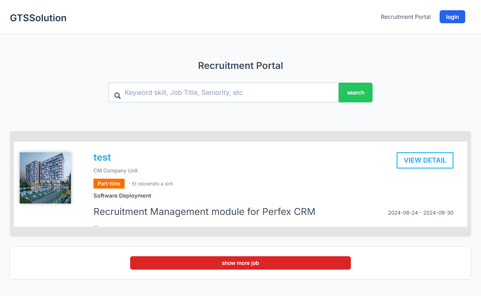
Task: Click the 'Et reiciendis a sint' text
Action: tap(151, 184)
